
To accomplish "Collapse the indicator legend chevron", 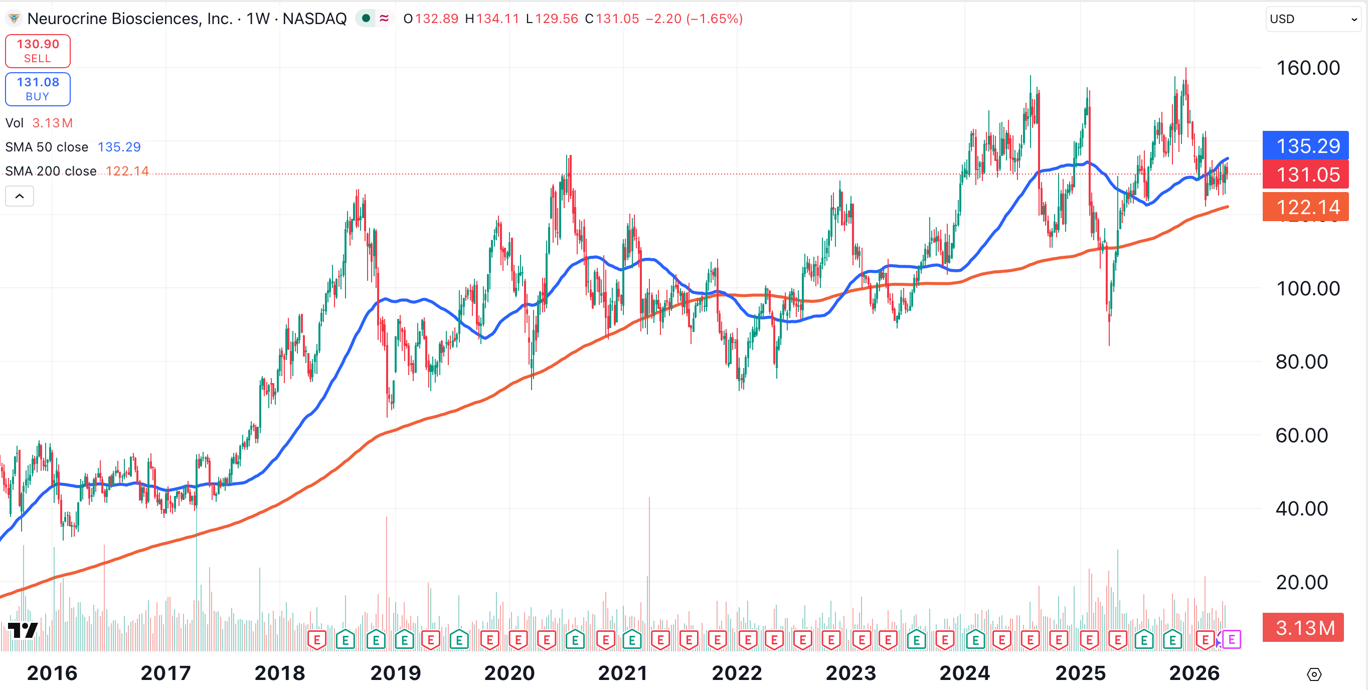I will pos(20,196).
